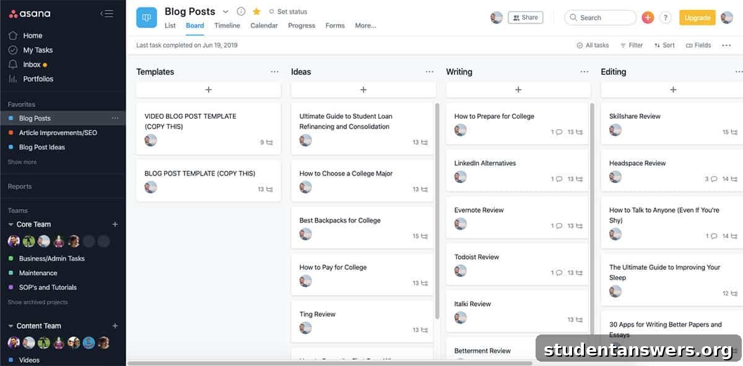Open the Blog Posts favorite options ellipsis
This screenshot has width=743, height=366.
[x=115, y=118]
